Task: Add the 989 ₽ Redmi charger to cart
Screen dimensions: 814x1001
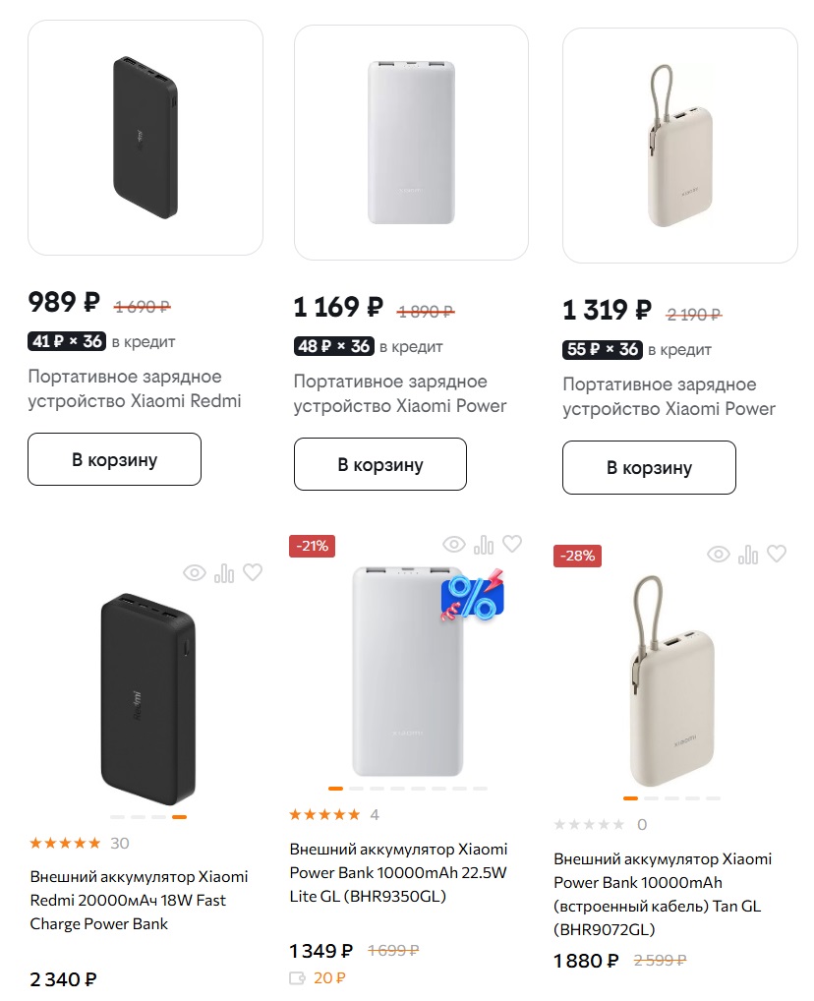Action: tap(114, 459)
